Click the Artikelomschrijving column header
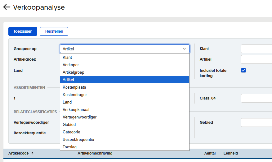 [95, 154]
